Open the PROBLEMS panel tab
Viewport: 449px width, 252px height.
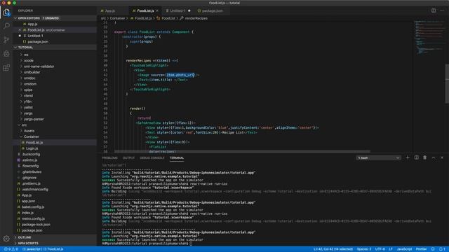coord(109,157)
